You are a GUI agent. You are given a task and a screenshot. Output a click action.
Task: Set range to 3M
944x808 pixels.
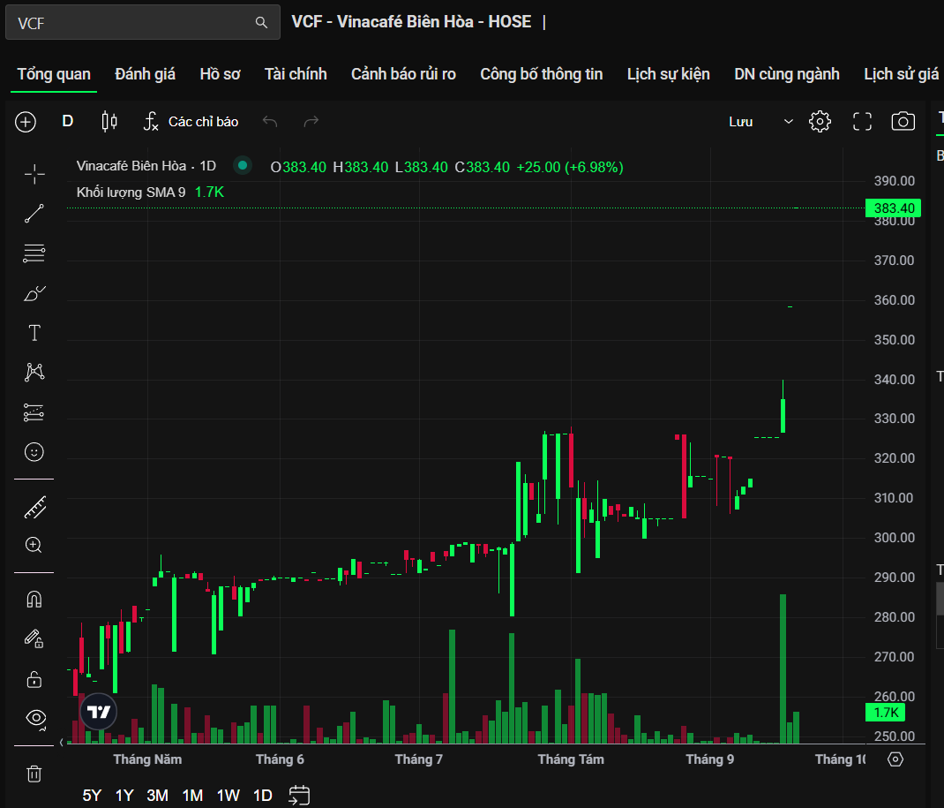coord(158,796)
